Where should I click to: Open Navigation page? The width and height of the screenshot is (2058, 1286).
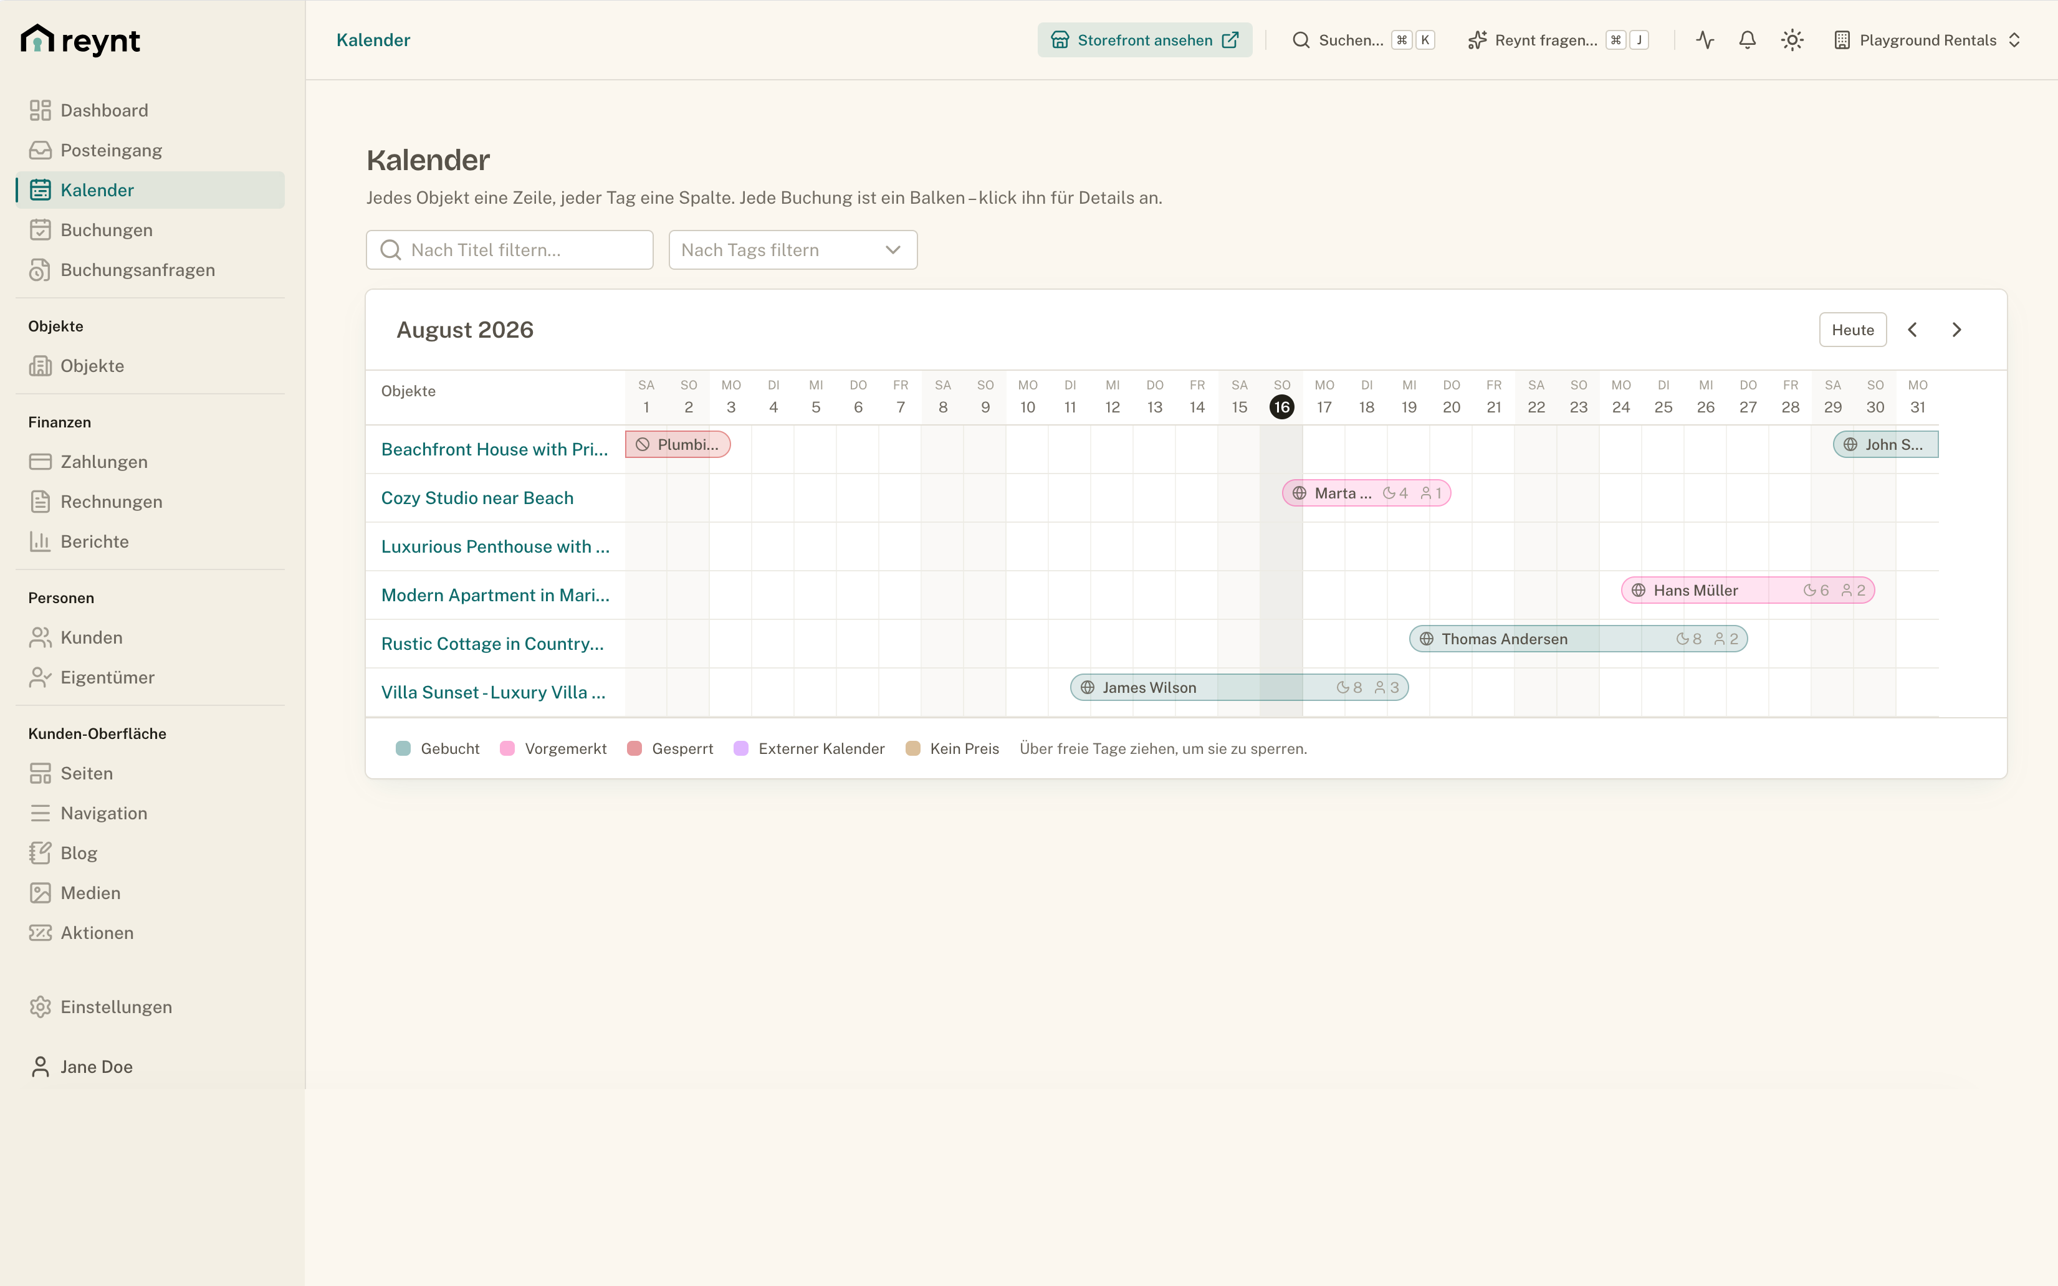[x=150, y=813]
